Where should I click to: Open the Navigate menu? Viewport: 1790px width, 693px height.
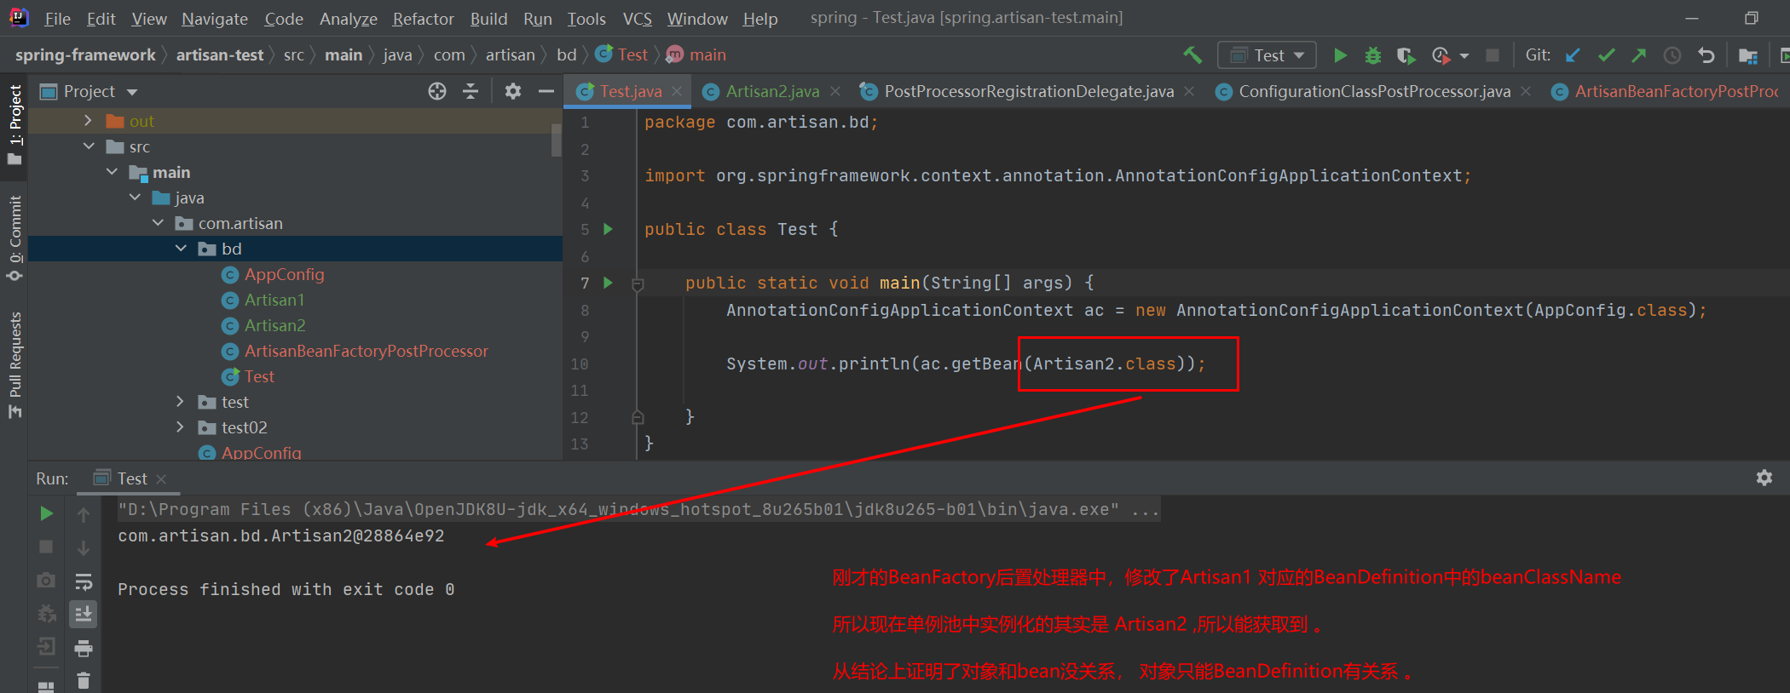[x=215, y=19]
